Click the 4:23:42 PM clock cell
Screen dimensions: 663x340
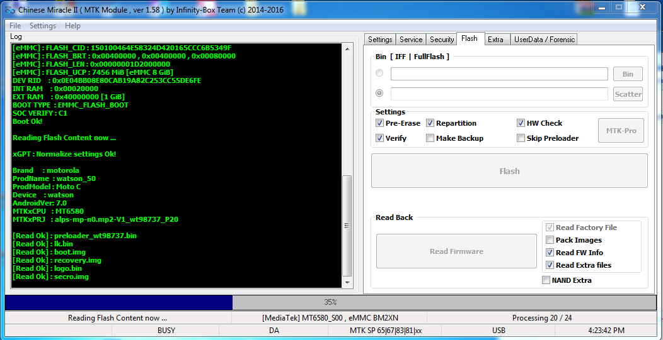point(606,331)
